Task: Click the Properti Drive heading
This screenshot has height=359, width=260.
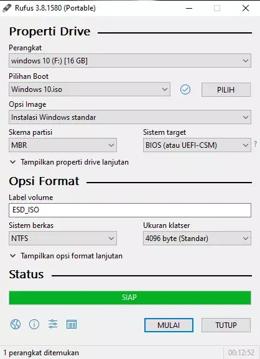Action: 50,32
